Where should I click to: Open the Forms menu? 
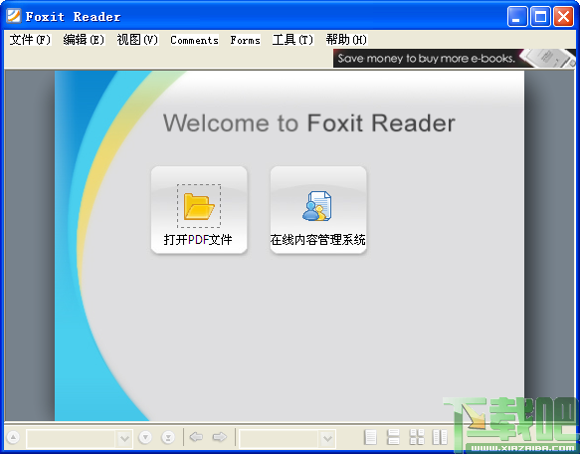(x=246, y=40)
